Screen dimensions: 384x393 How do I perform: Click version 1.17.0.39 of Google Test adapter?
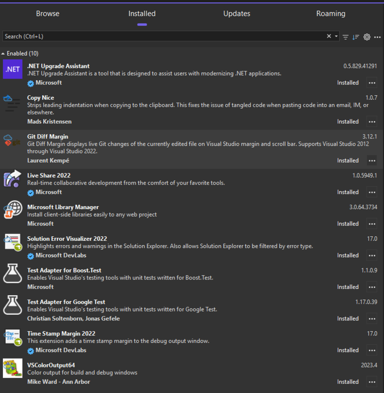pyautogui.click(x=366, y=302)
